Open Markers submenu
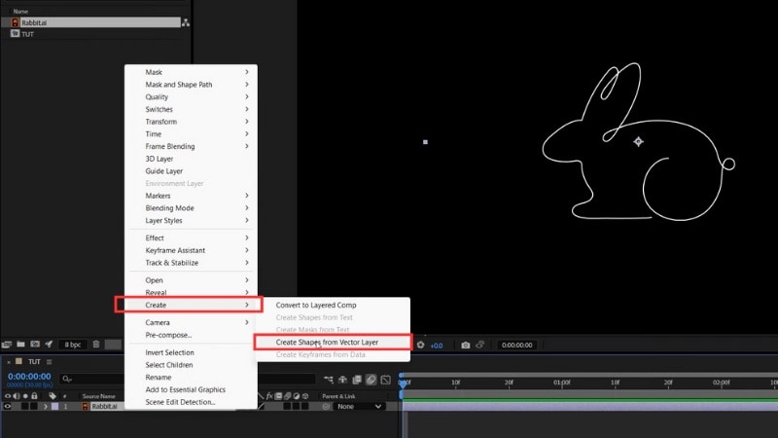Viewport: 778px width, 438px height. (191, 196)
